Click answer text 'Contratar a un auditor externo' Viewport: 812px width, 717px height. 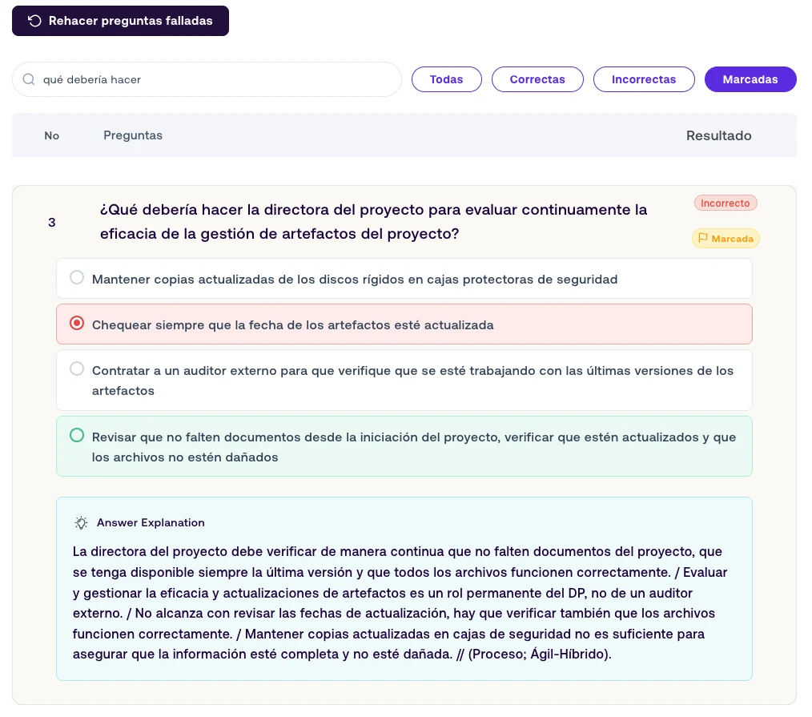click(412, 381)
